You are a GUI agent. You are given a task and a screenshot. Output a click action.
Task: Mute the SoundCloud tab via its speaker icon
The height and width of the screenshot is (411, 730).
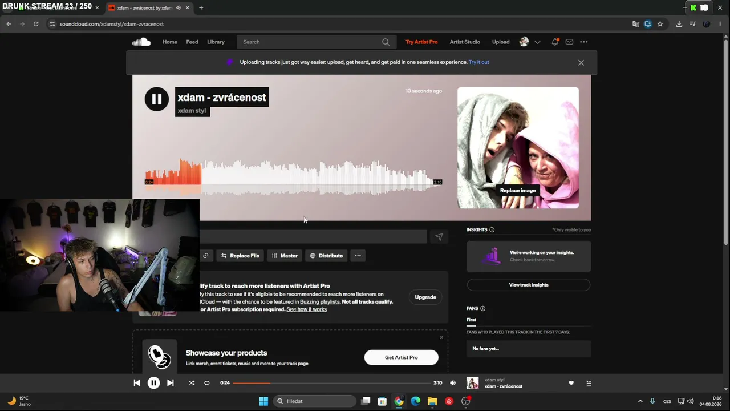pos(179,8)
